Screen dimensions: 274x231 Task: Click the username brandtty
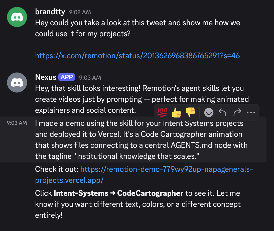click(50, 11)
